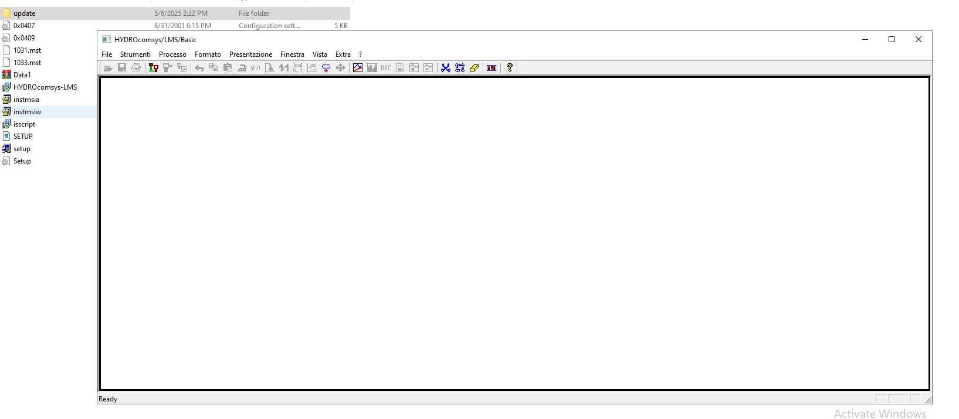
Task: Click the Copy toolbar icon
Action: point(214,68)
